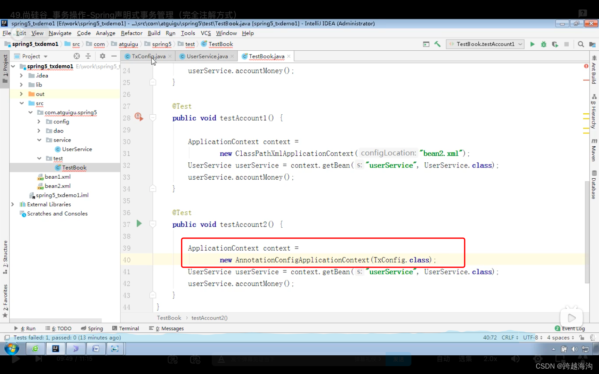This screenshot has height=374, width=599.
Task: Select bean1.xml in project tree
Action: pyautogui.click(x=54, y=177)
